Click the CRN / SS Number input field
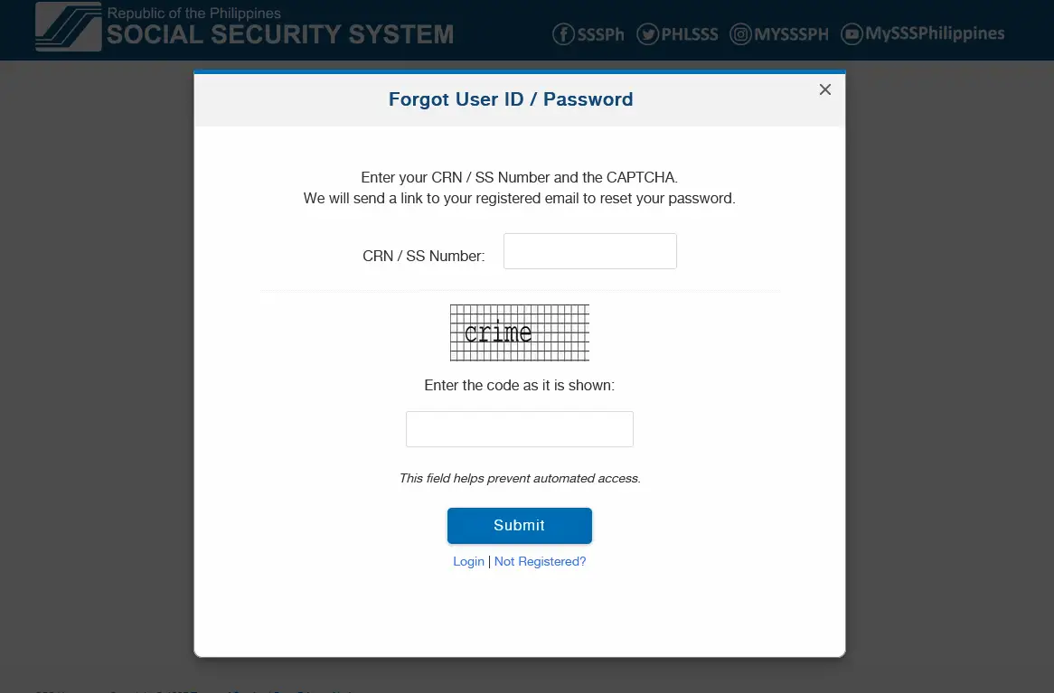1054x693 pixels. click(x=589, y=251)
